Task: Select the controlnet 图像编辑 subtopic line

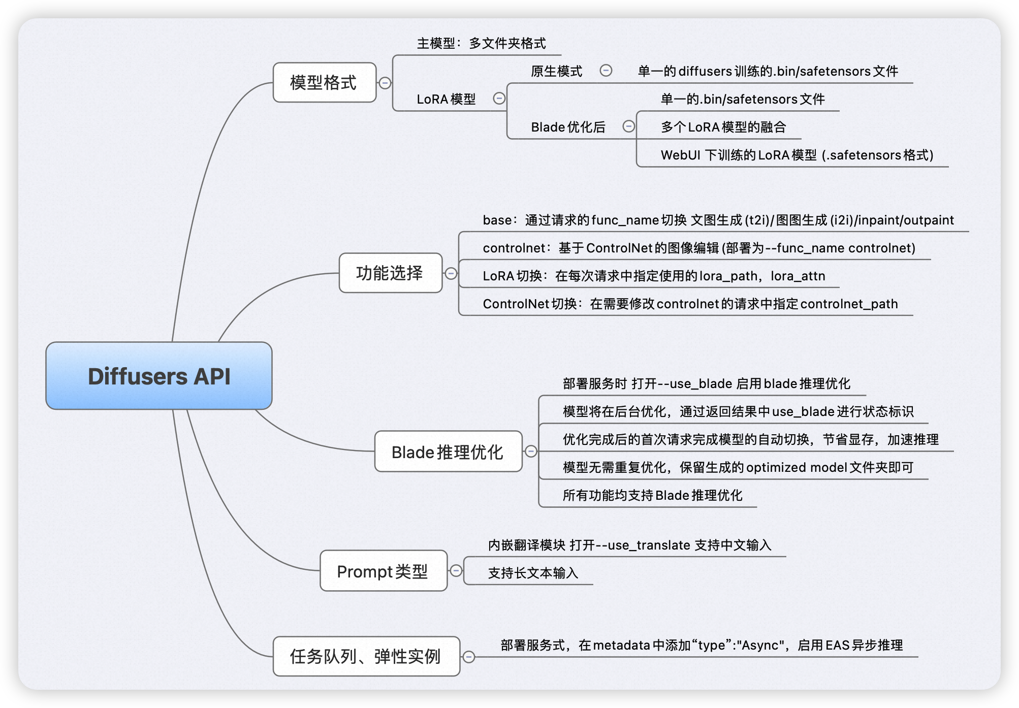Action: (698, 248)
